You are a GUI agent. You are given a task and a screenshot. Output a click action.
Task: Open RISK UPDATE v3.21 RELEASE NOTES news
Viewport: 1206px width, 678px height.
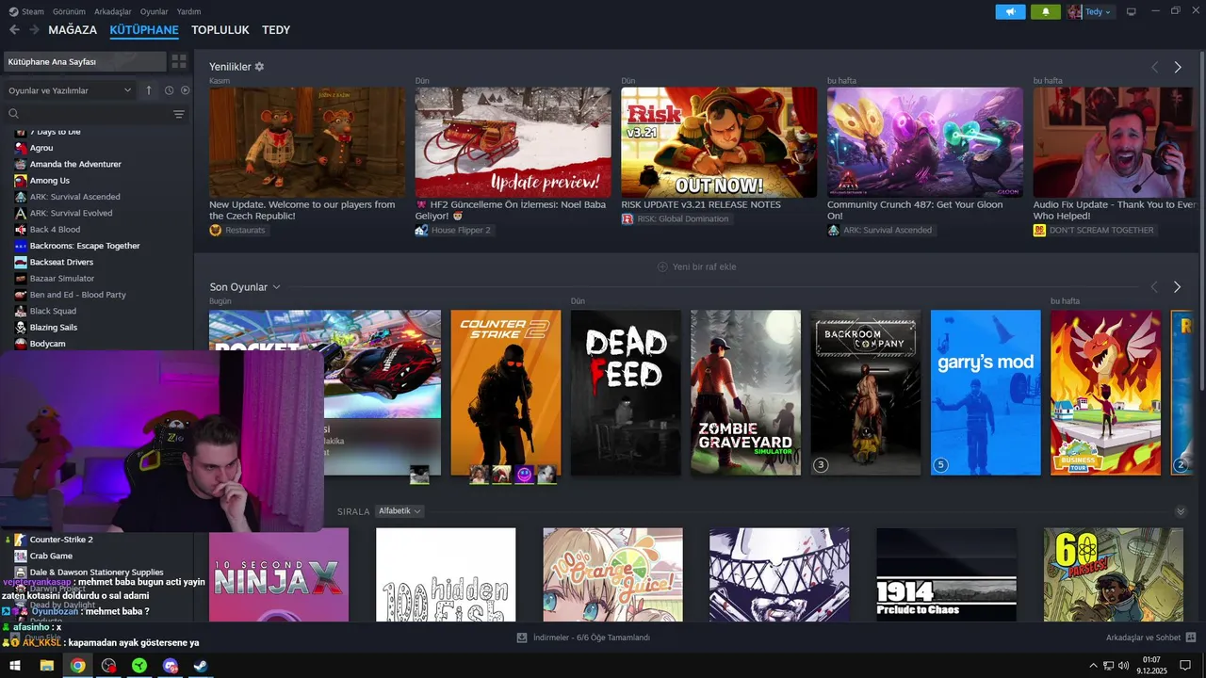(701, 204)
